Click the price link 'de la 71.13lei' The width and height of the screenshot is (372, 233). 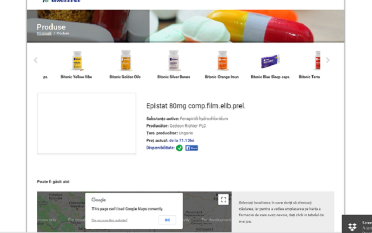182,140
